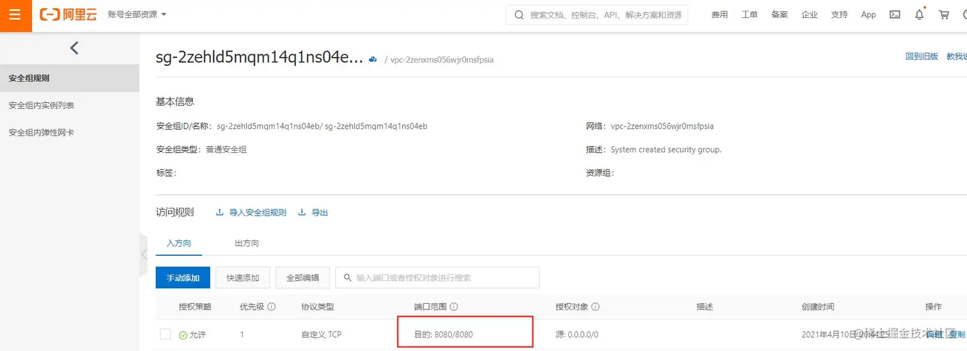Viewport: 967px width, 351px height.
Task: Select 安全组内实例列表 in sidebar
Action: pos(70,105)
